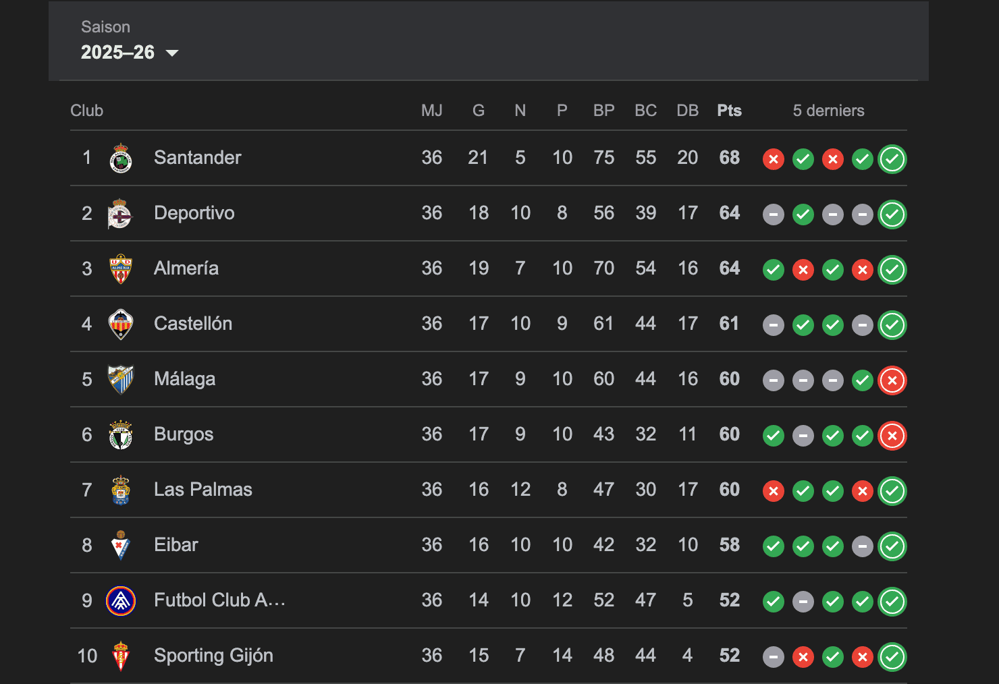
Task: Click the Eibar club crest
Action: [x=121, y=546]
